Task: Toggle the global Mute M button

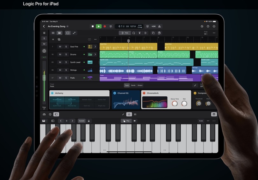Action: (x=44, y=44)
